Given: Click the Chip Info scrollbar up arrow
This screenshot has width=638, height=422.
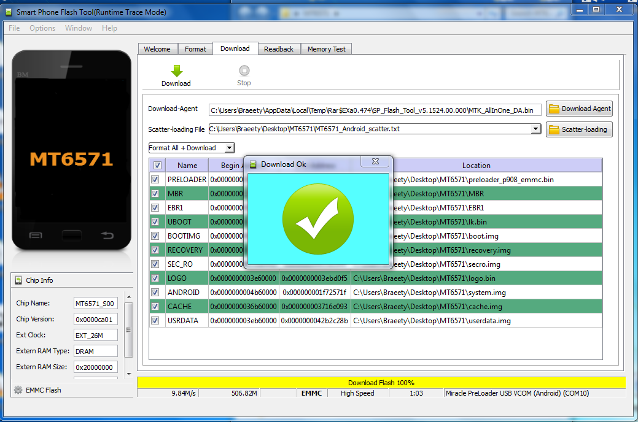Looking at the screenshot, I should click(129, 297).
